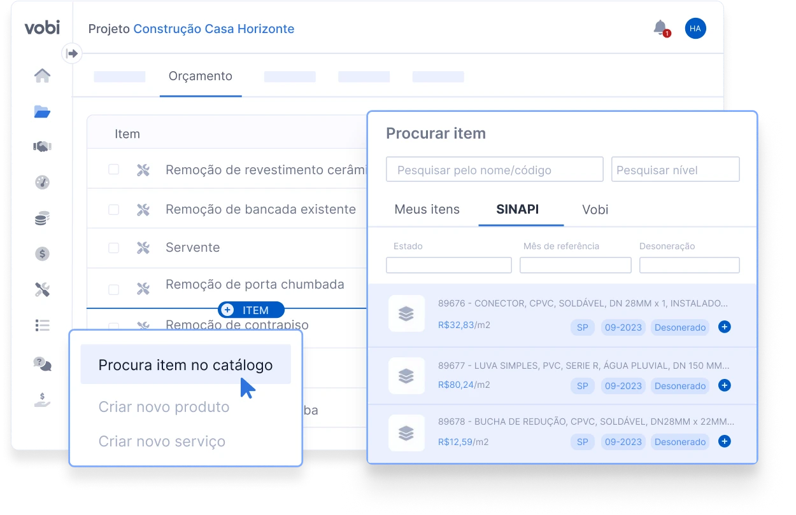Open the projects folder icon in sidebar
The height and width of the screenshot is (515, 796).
pyautogui.click(x=42, y=112)
